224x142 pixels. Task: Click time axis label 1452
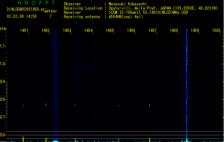coord(46,31)
